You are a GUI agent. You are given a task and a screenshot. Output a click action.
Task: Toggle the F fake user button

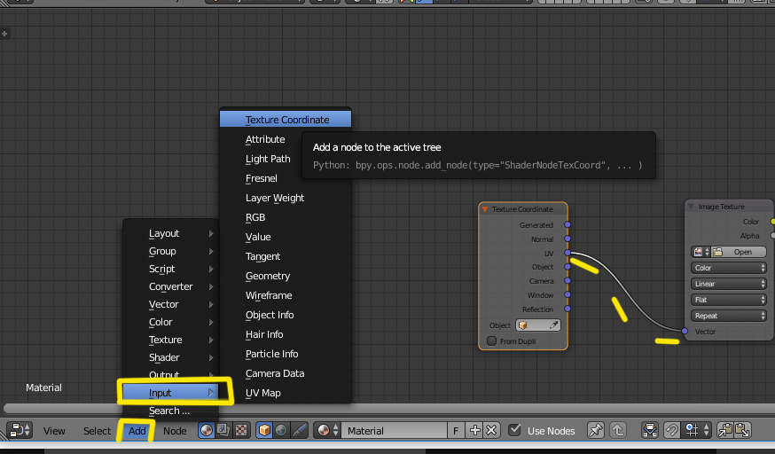pos(456,431)
